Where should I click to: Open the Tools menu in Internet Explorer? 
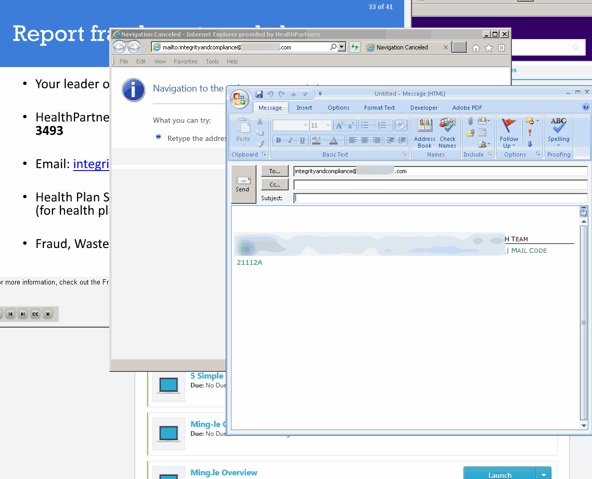pyautogui.click(x=212, y=61)
